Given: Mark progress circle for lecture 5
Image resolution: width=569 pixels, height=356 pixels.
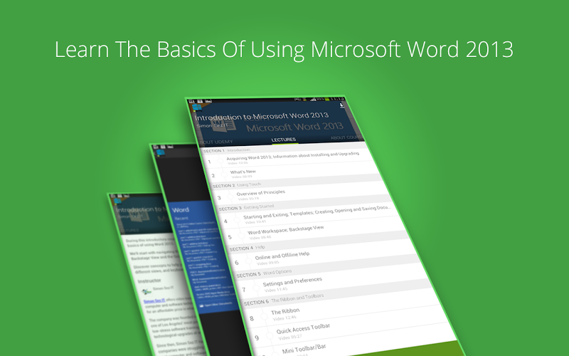Looking at the screenshot, I should point(241,236).
